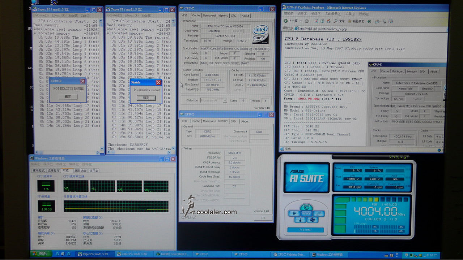The image size is (463, 260).
Task: Open Calculate(C) menu in Super PI with ERROR dialog
Action: (42, 16)
